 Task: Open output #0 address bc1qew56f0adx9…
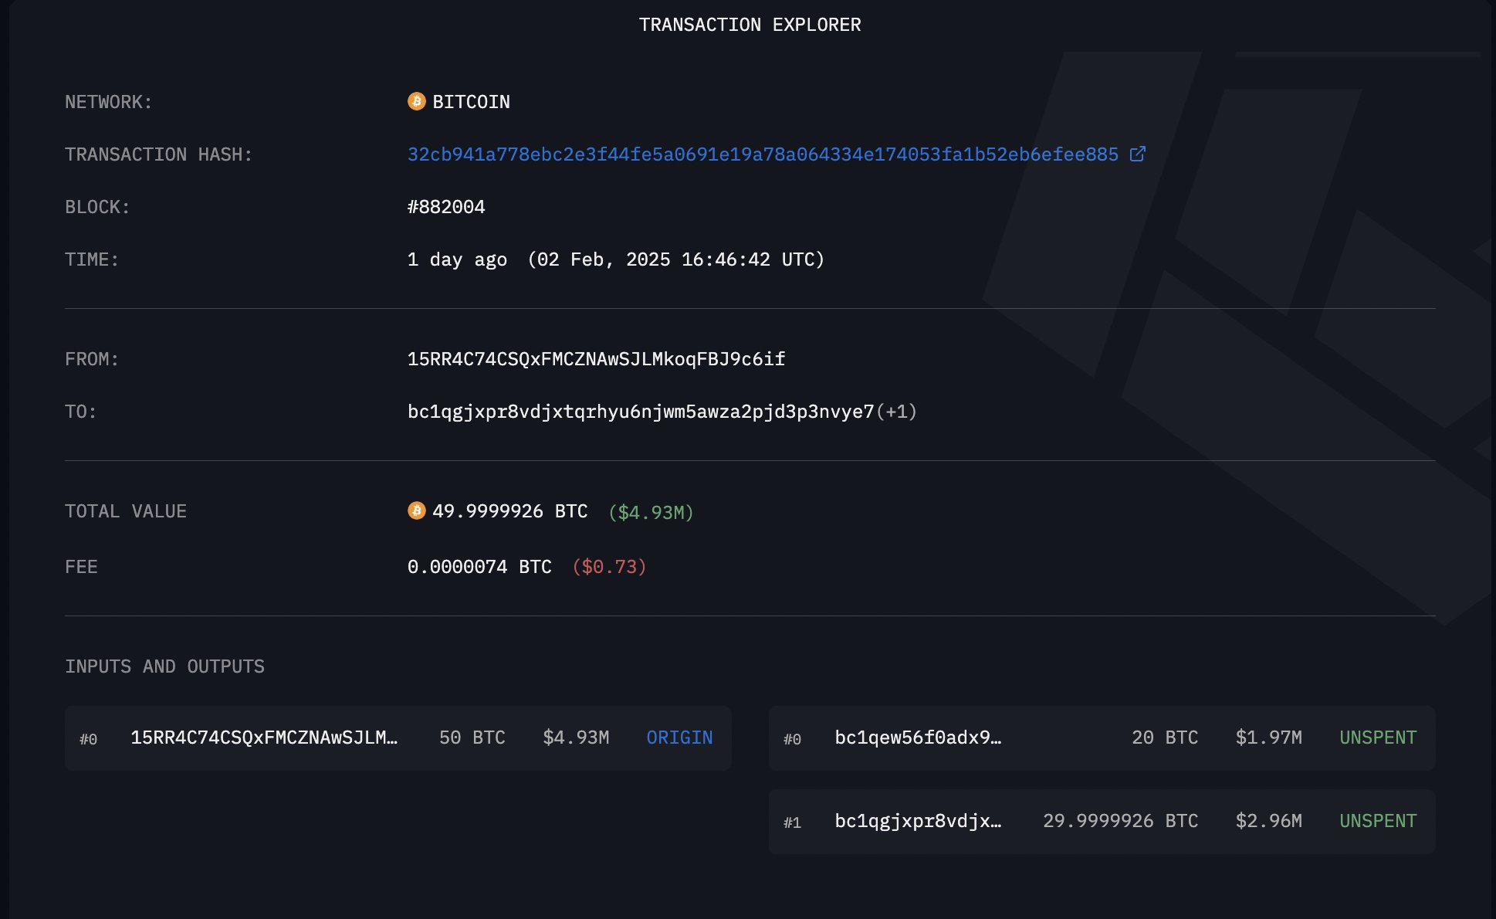918,738
